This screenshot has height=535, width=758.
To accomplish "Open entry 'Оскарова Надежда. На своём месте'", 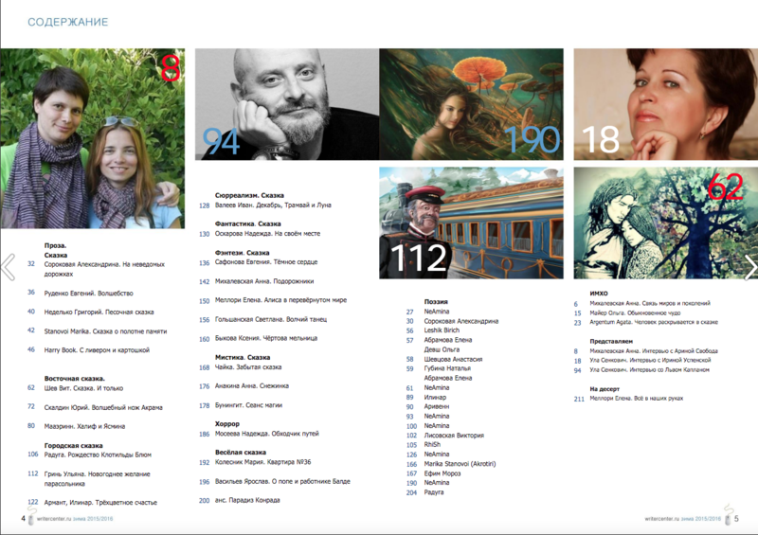I will coord(267,234).
